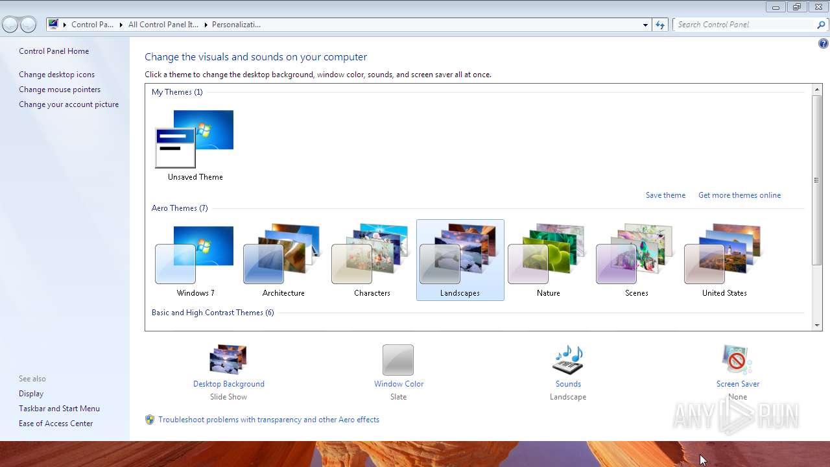This screenshot has width=830, height=467.
Task: Click the All Control Panel Items breadcrumb
Action: pyautogui.click(x=163, y=25)
